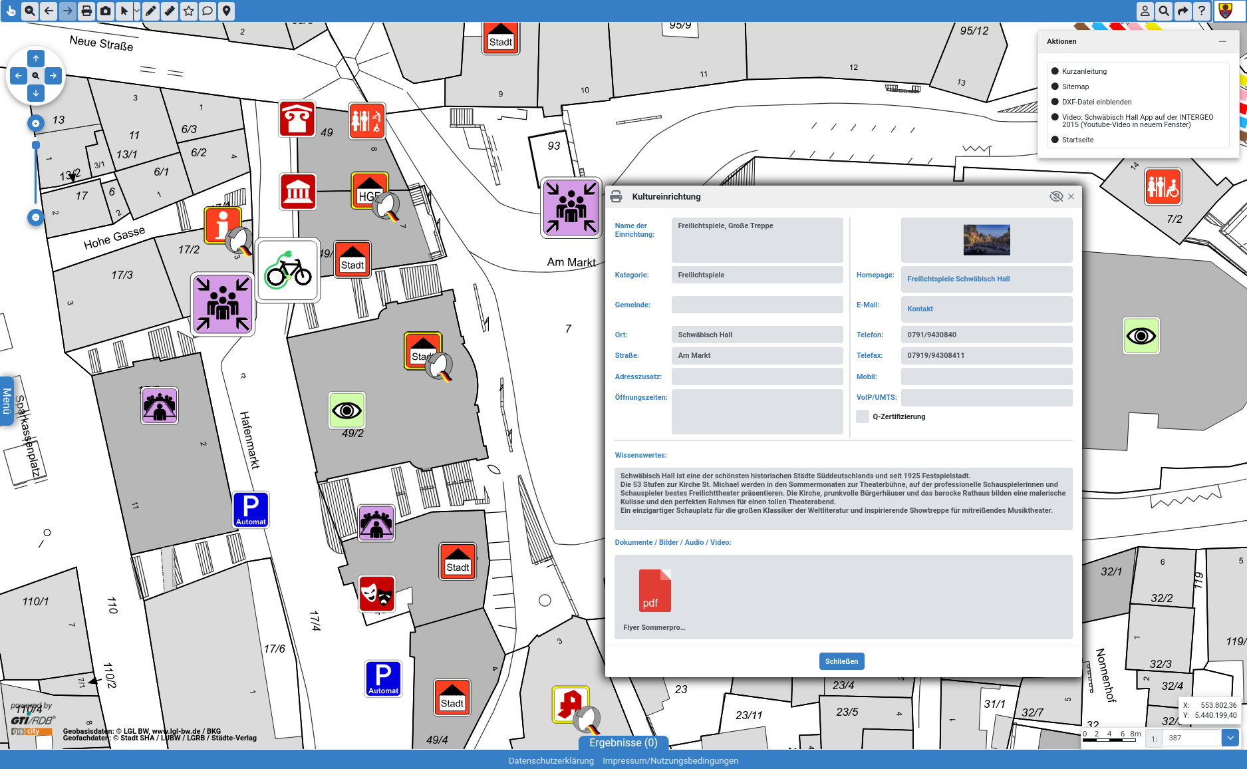This screenshot has width=1247, height=769.
Task: Click the print icon in the top toolbar
Action: coord(86,11)
